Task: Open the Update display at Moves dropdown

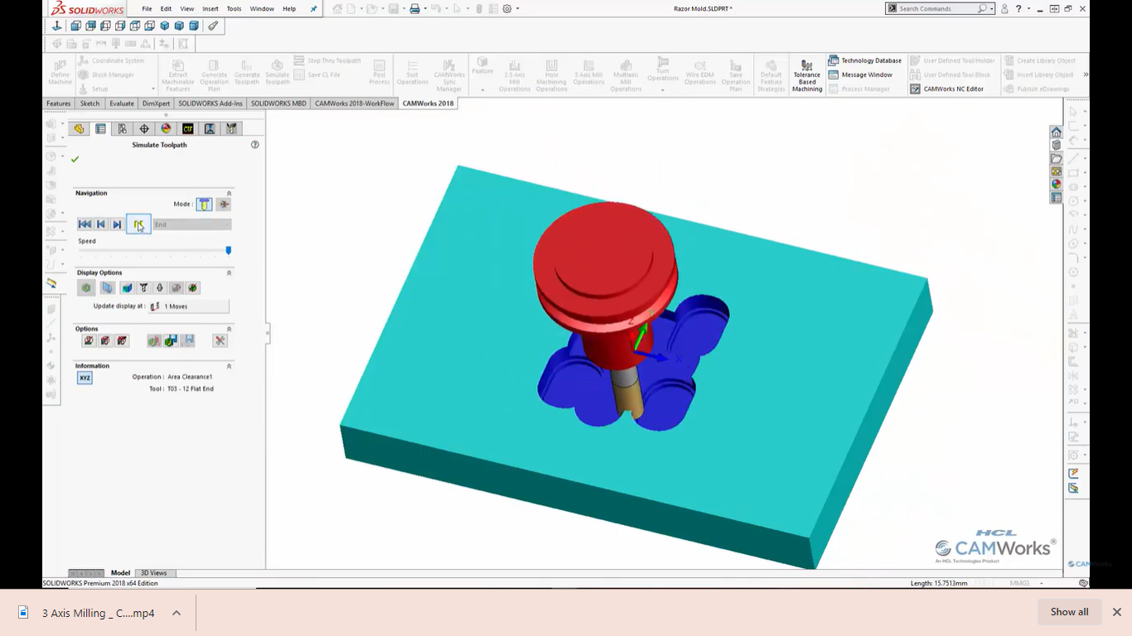Action: [x=189, y=306]
